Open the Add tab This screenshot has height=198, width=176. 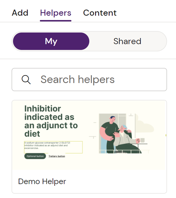coord(20,13)
